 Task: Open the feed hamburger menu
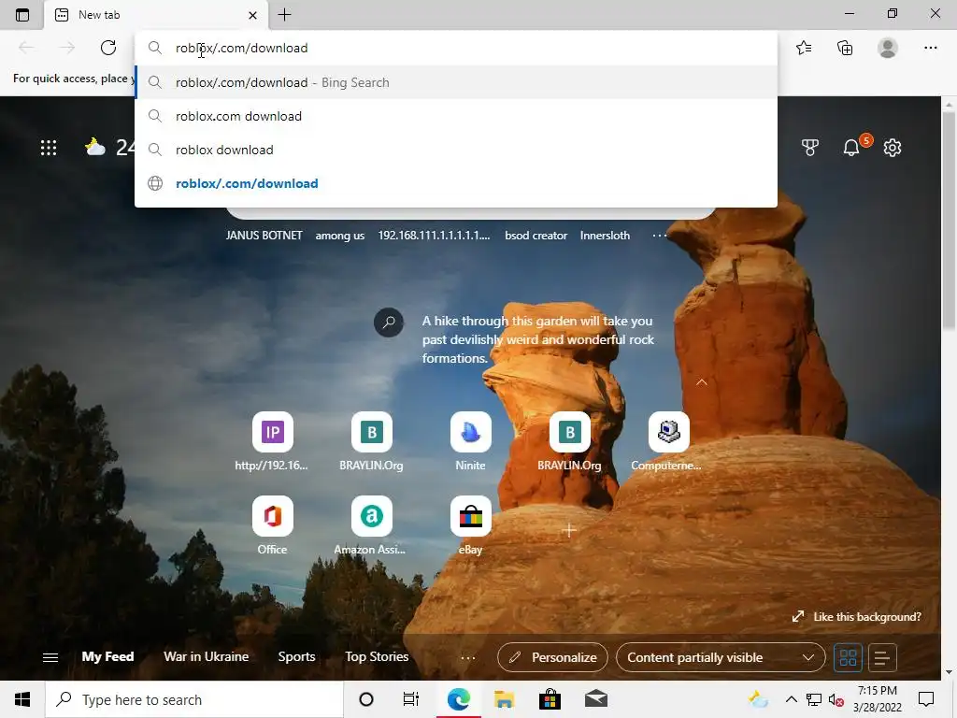(50, 657)
